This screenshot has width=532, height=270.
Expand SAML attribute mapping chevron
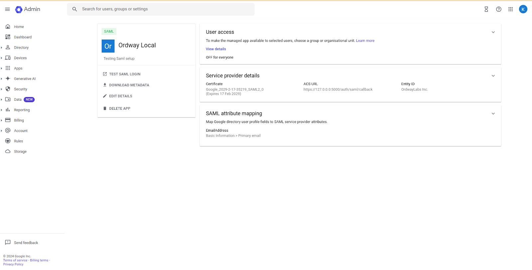pyautogui.click(x=493, y=114)
